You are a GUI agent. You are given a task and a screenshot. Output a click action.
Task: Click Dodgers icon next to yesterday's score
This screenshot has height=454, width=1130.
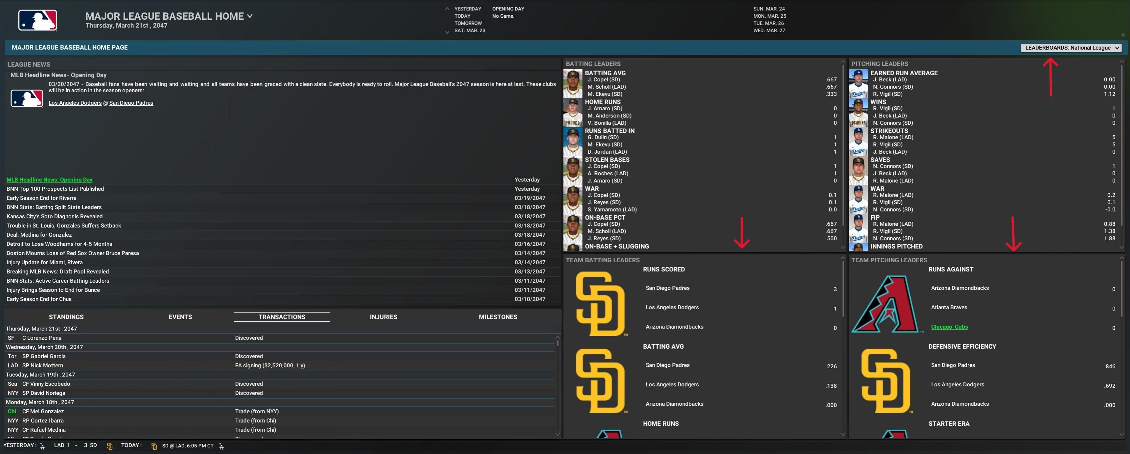[42, 446]
